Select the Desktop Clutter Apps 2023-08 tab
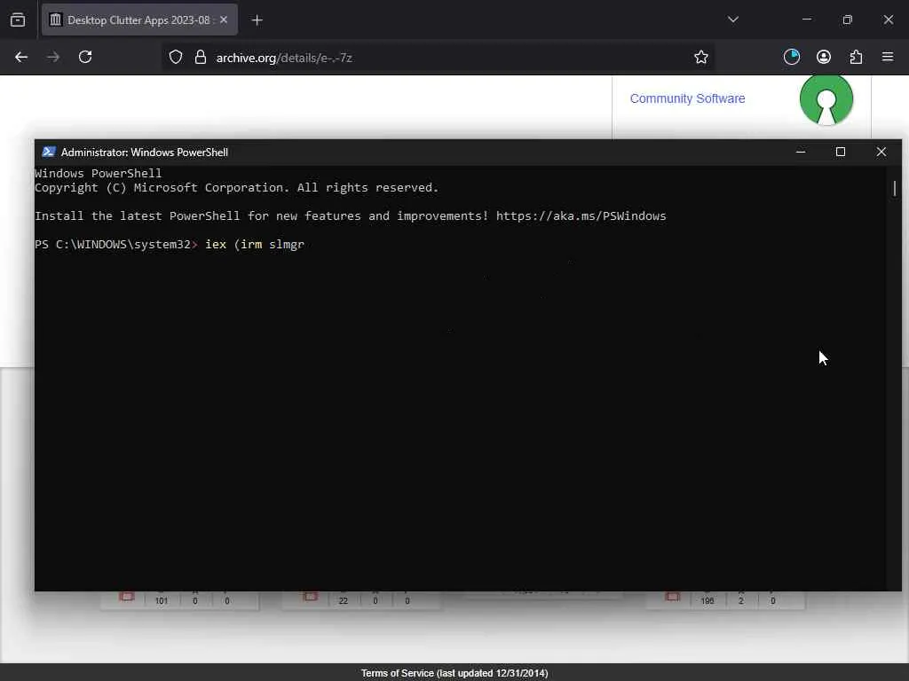 (139, 20)
